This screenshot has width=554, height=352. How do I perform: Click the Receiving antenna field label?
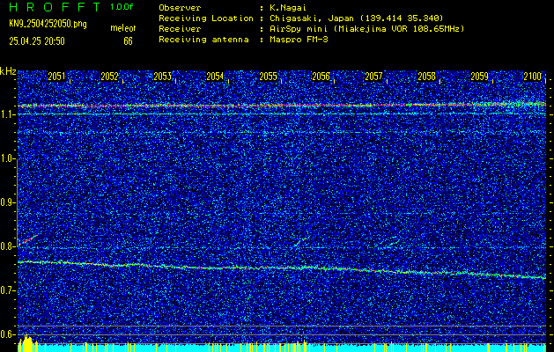203,40
